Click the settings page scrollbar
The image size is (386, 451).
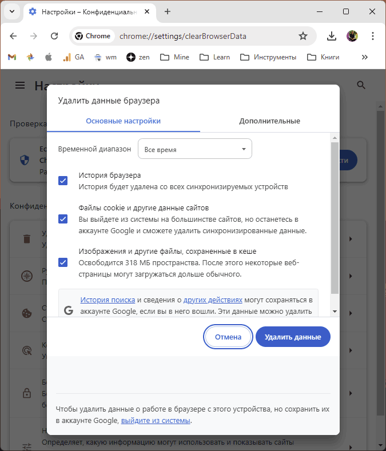[380, 262]
